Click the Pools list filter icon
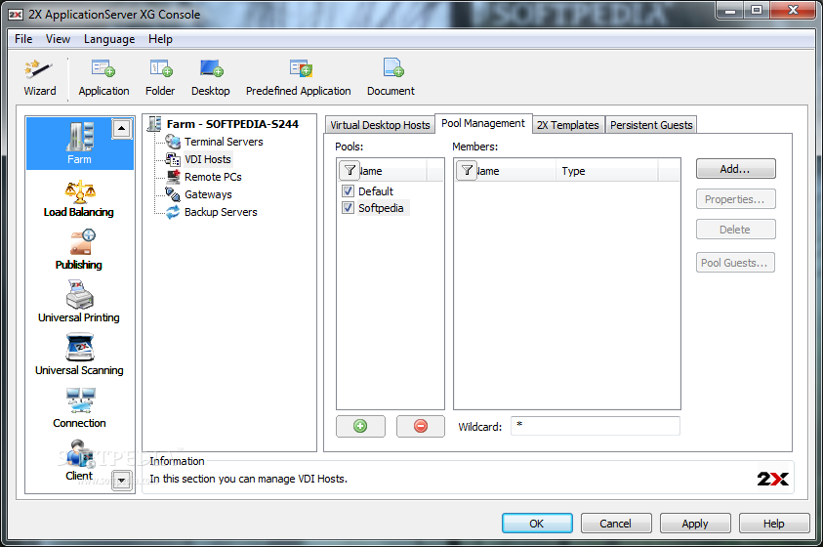The height and width of the screenshot is (547, 823). pos(350,171)
